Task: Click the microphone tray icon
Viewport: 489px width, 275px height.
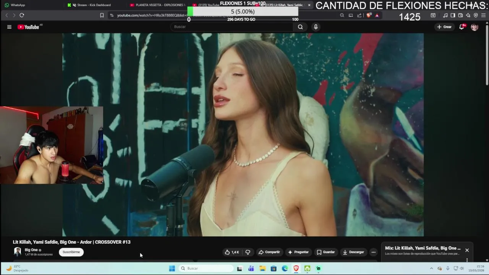Action: tap(448, 269)
